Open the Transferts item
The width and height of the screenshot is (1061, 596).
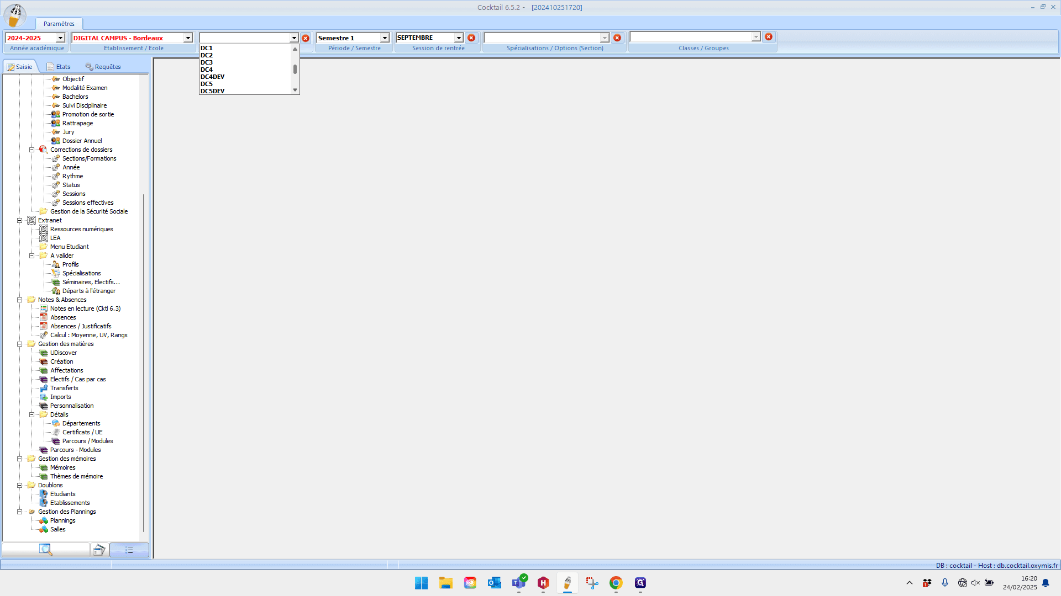(64, 388)
